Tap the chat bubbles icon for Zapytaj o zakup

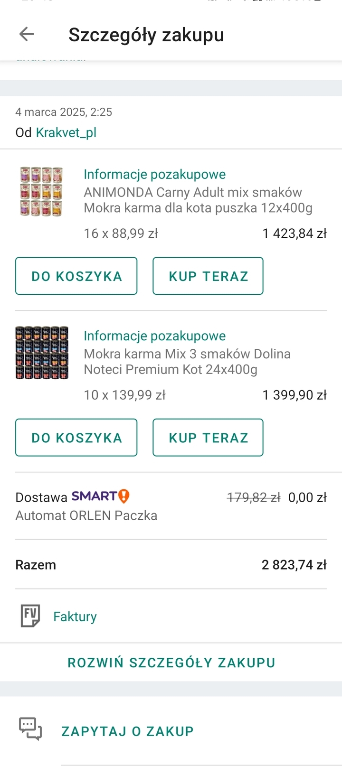(x=30, y=729)
